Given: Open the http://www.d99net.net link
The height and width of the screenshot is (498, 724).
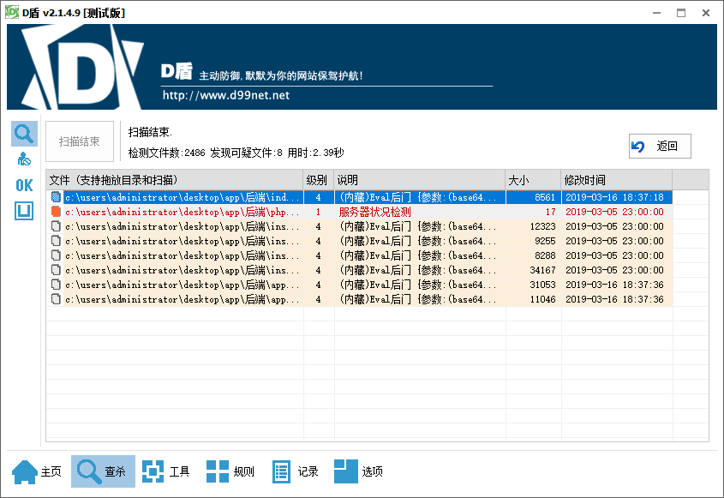Looking at the screenshot, I should (x=226, y=96).
